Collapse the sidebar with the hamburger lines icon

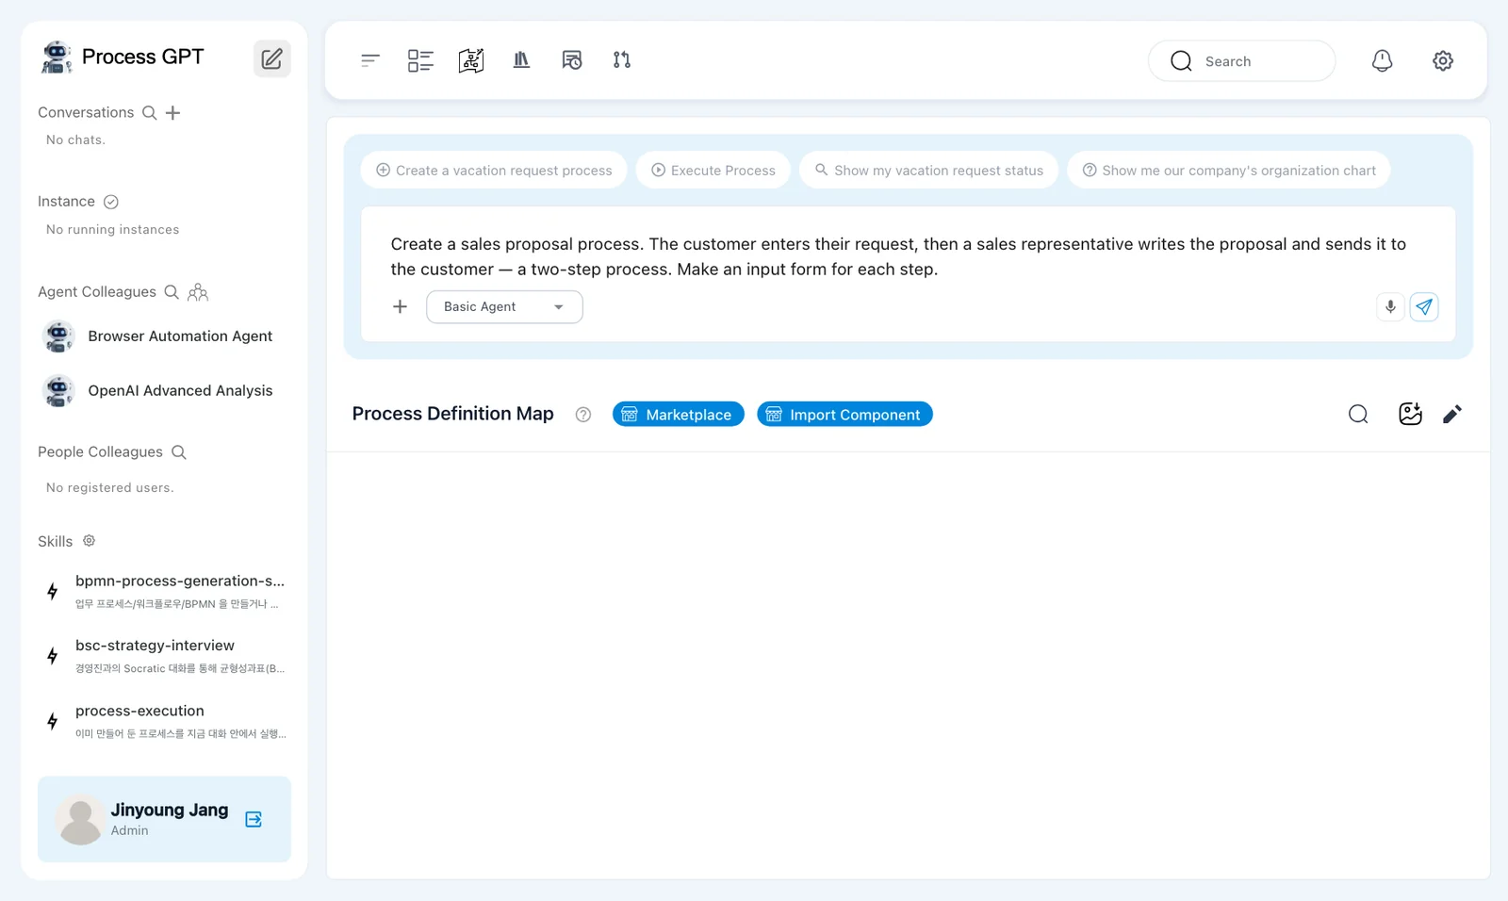[370, 60]
